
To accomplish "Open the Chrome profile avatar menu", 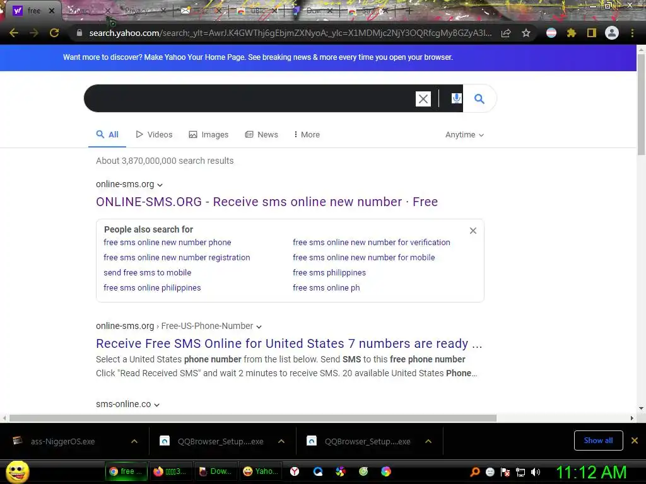I will coord(612,33).
